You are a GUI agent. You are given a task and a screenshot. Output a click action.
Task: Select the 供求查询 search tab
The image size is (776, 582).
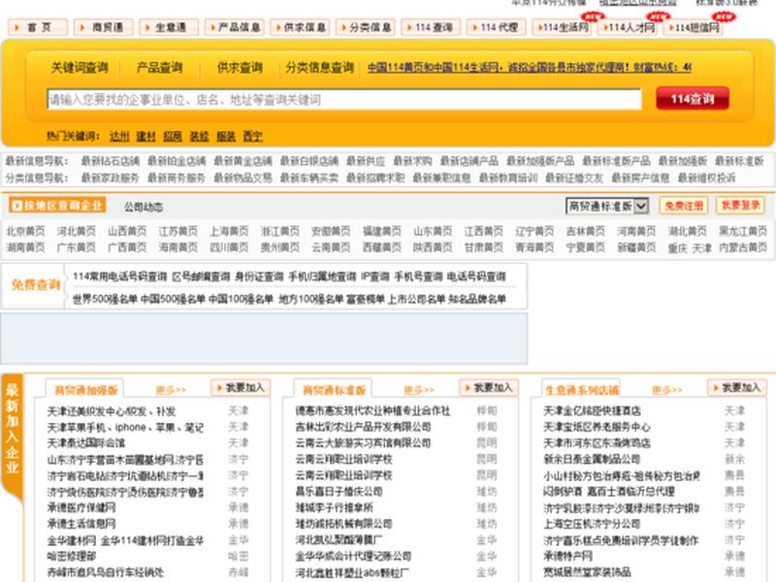tap(240, 68)
